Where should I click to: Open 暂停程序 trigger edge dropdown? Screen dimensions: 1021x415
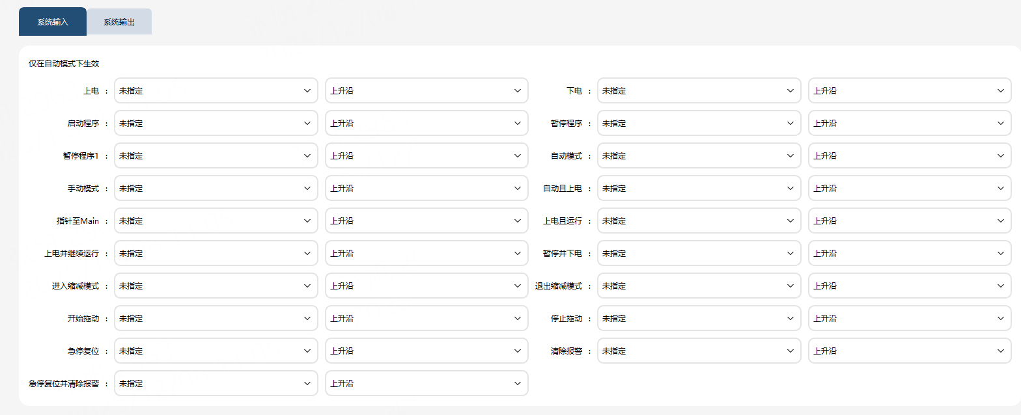pos(910,124)
